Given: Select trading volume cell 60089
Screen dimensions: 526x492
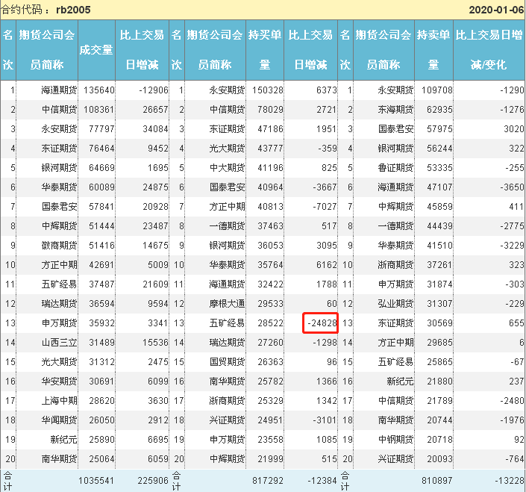Looking at the screenshot, I should [101, 187].
